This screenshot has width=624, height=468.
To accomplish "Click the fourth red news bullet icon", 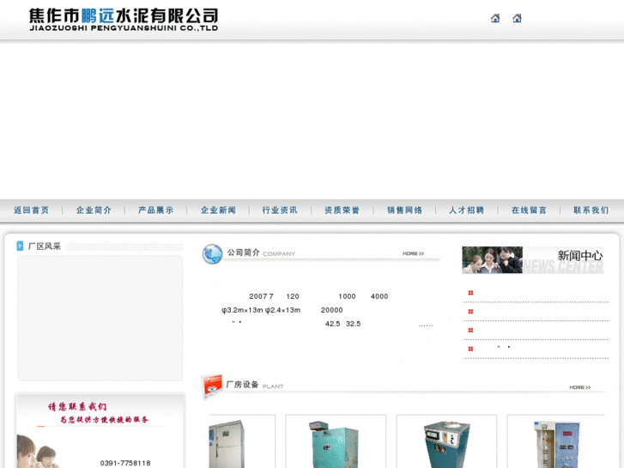I will coord(470,349).
